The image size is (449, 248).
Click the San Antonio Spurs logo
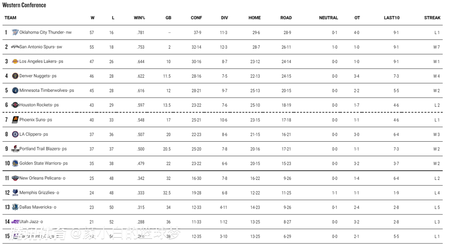click(x=15, y=47)
